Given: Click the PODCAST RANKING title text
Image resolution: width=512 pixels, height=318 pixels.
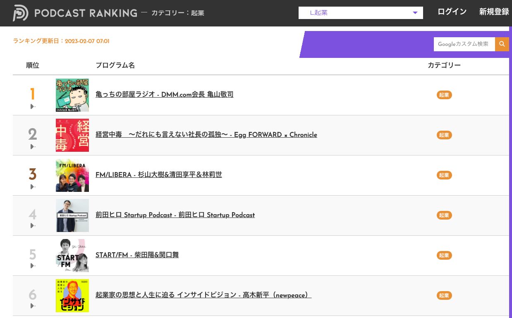Looking at the screenshot, I should [86, 13].
